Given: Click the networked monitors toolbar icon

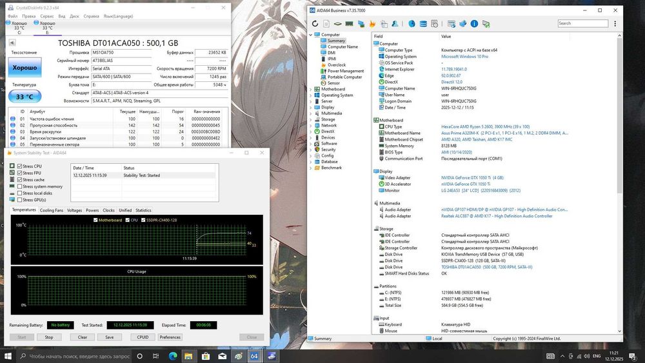Looking at the screenshot, I should (361, 24).
